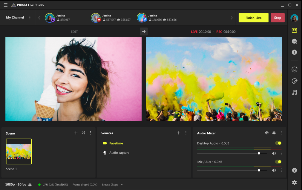Screen dimensions: 302x190
Task: Open the alerts icon in right sidebar
Action: [x=294, y=52]
